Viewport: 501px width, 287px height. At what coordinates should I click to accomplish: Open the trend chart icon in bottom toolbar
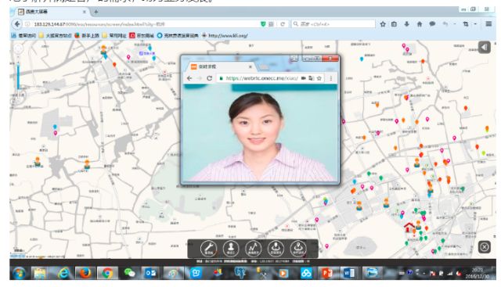254,248
